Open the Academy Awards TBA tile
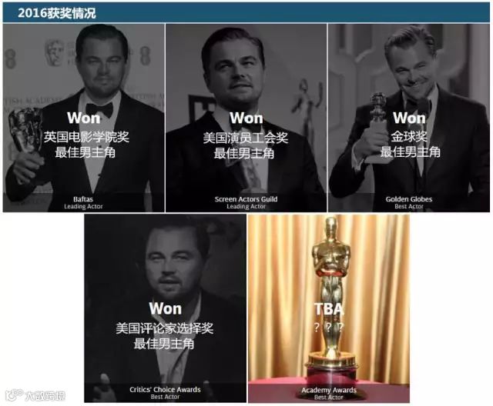The image size is (493, 406). pyautogui.click(x=329, y=308)
